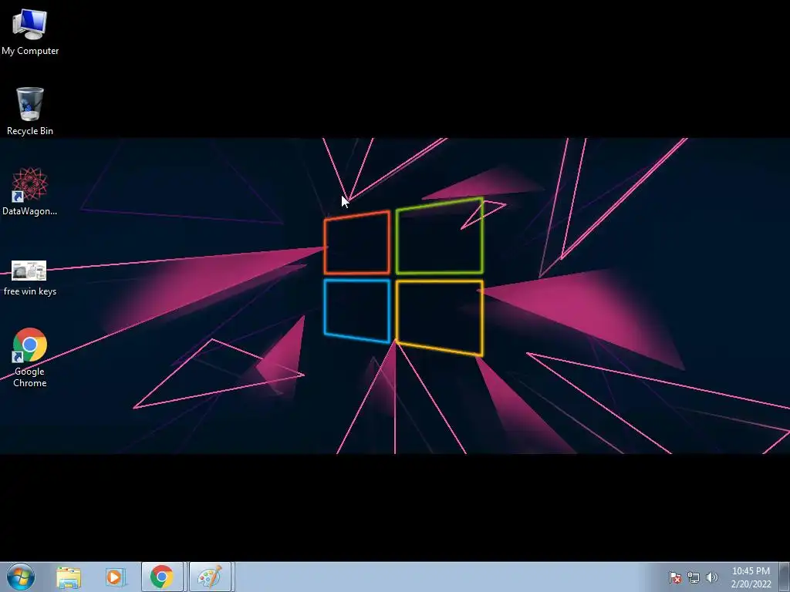Click the 'DataWagon...' label text
The height and width of the screenshot is (592, 790).
[30, 211]
